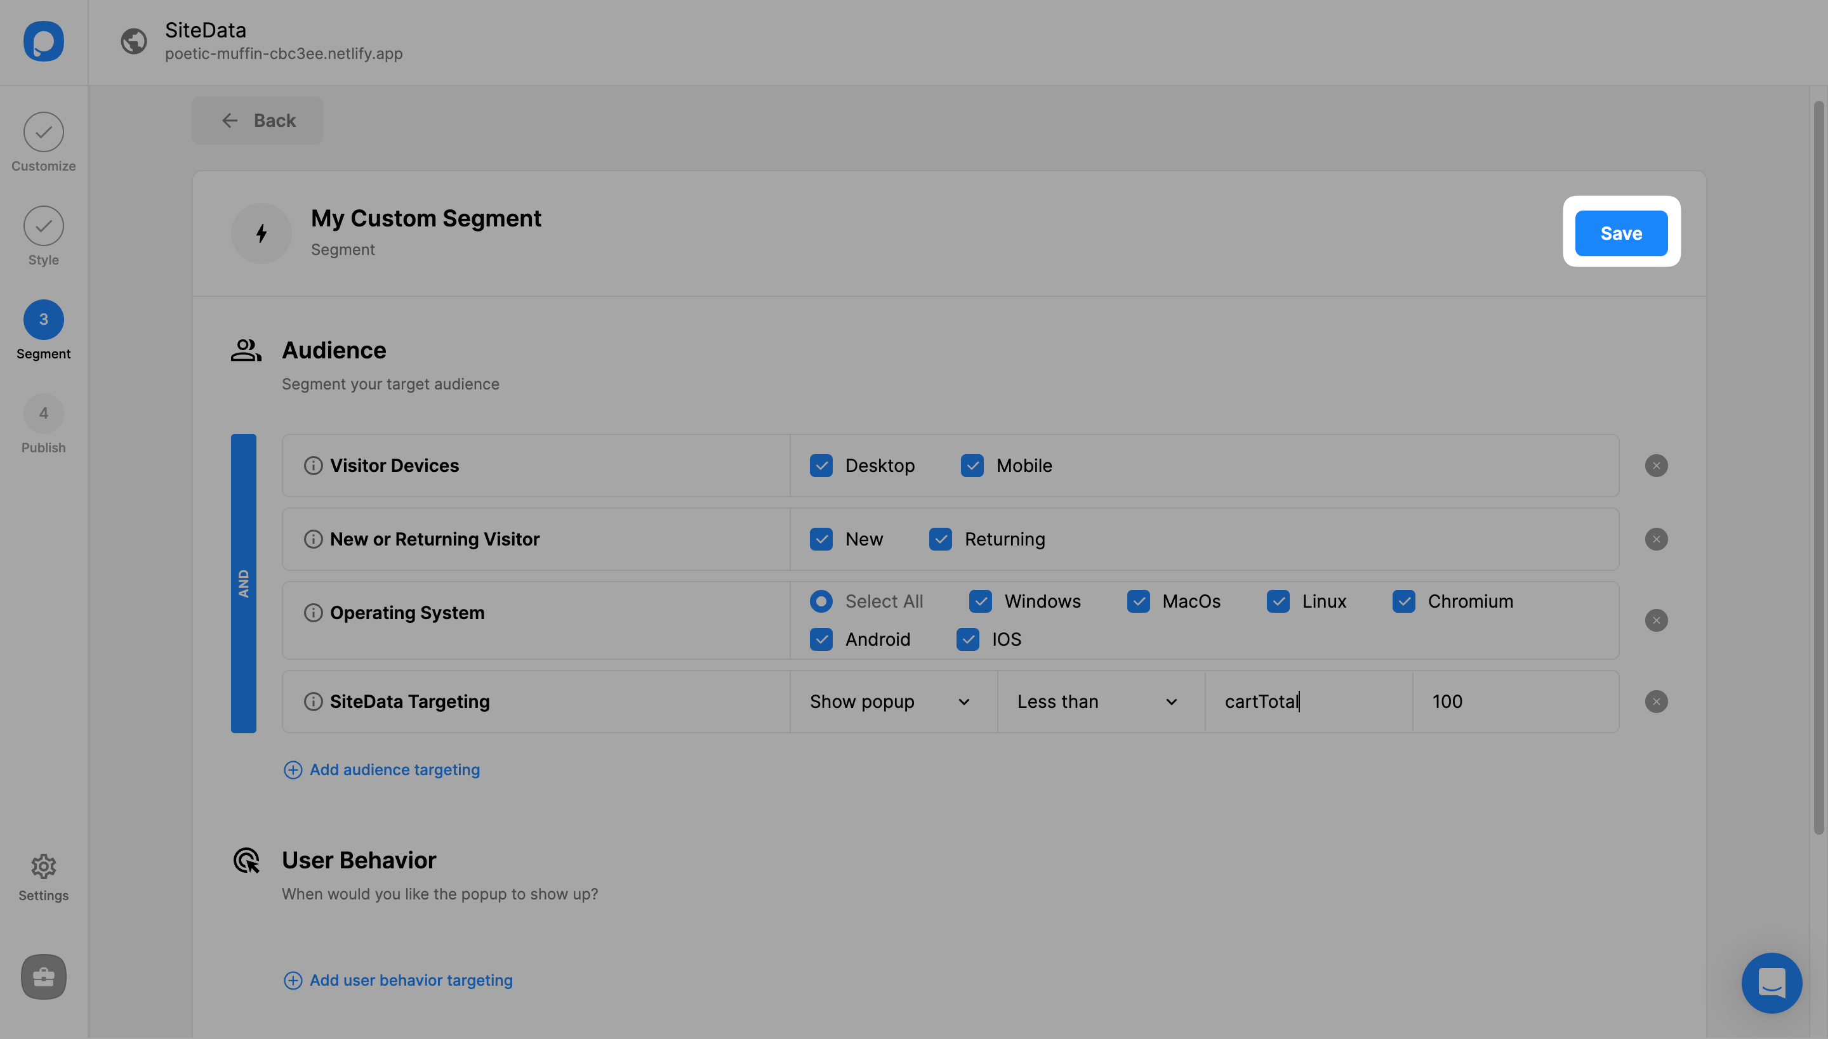The width and height of the screenshot is (1828, 1039).
Task: Click Add user behavior targeting link
Action: pyautogui.click(x=411, y=980)
